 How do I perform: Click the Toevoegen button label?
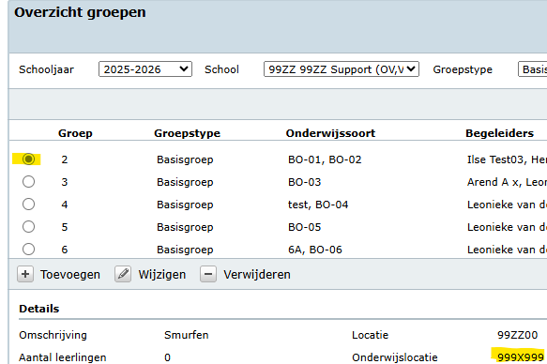(70, 275)
